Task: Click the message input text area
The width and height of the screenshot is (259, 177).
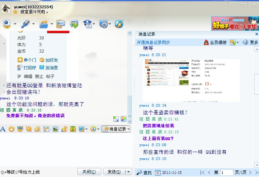Action: click(x=66, y=149)
